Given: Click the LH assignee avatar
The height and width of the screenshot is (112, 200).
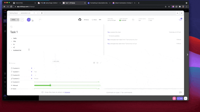Looking at the screenshot, I should tap(29, 20).
